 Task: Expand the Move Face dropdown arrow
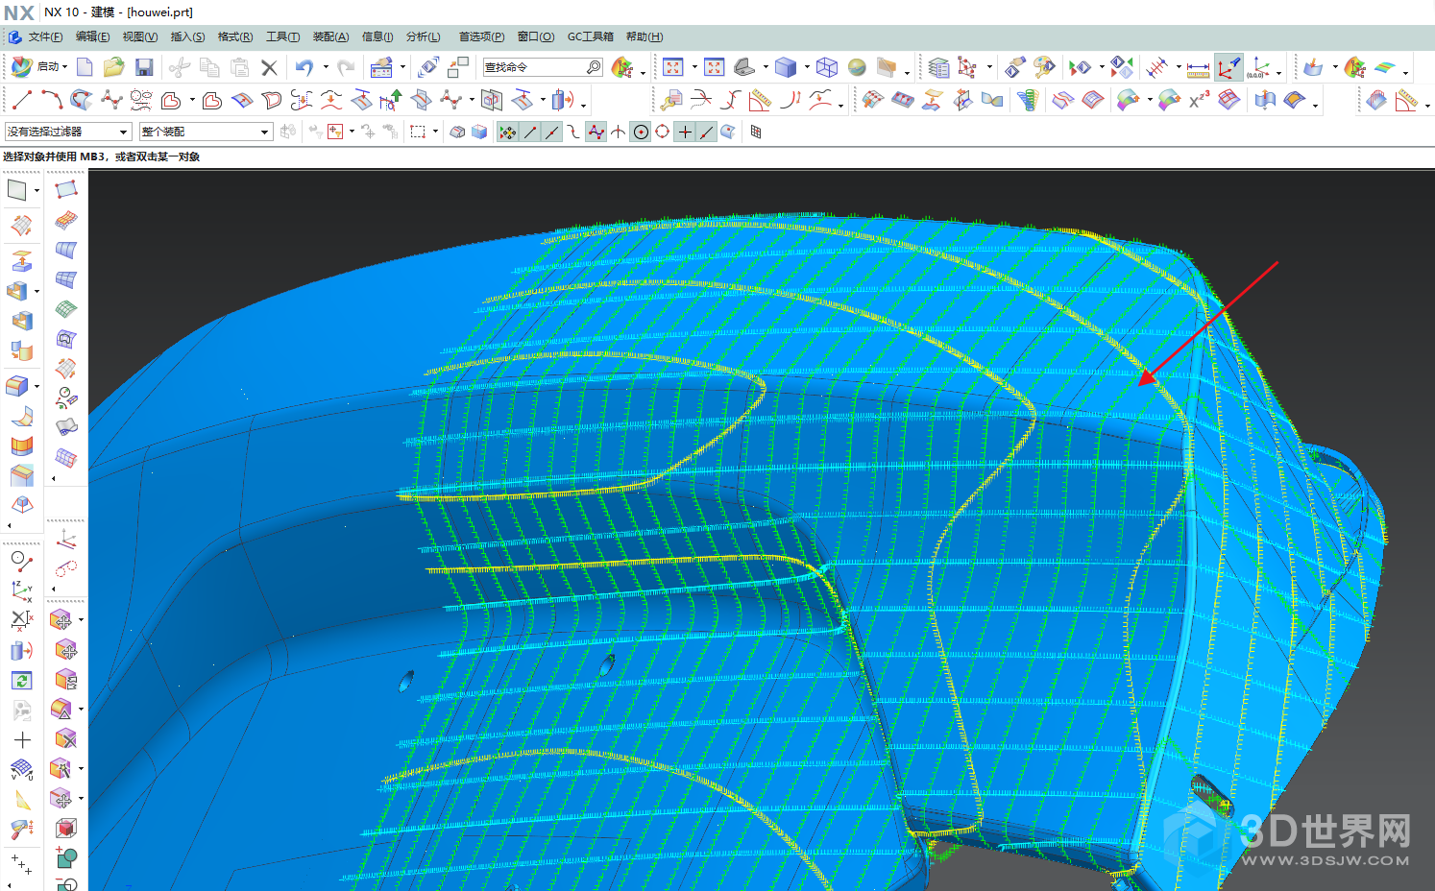(81, 620)
